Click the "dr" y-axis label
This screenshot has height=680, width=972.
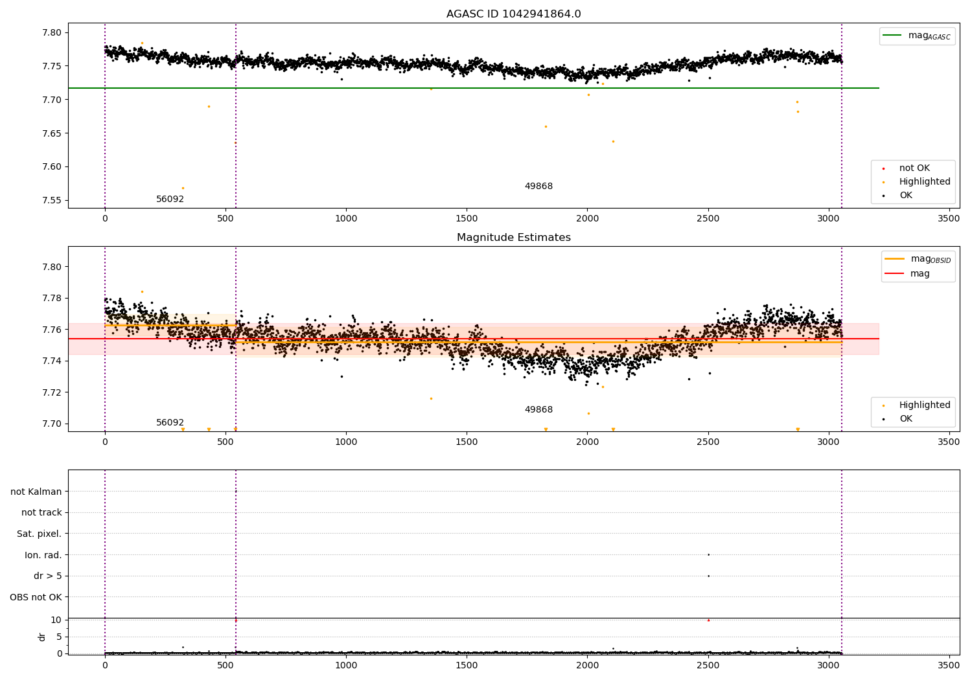[x=42, y=637]
